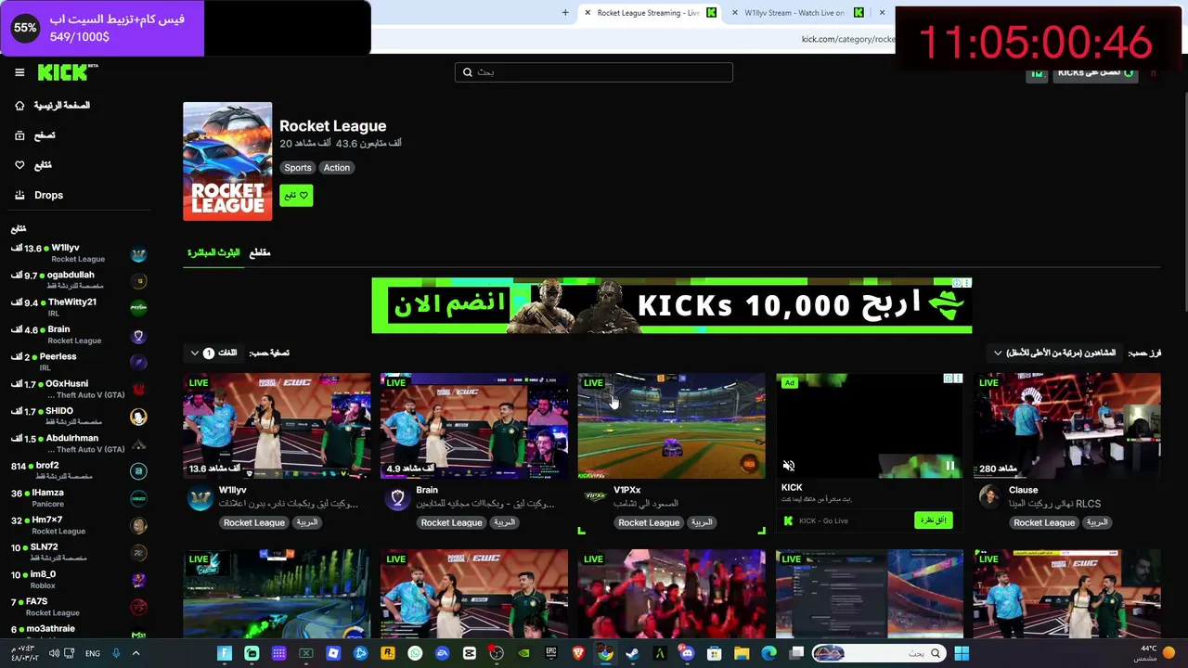Image resolution: width=1188 pixels, height=668 pixels.
Task: Open Steam from taskbar
Action: click(x=632, y=653)
